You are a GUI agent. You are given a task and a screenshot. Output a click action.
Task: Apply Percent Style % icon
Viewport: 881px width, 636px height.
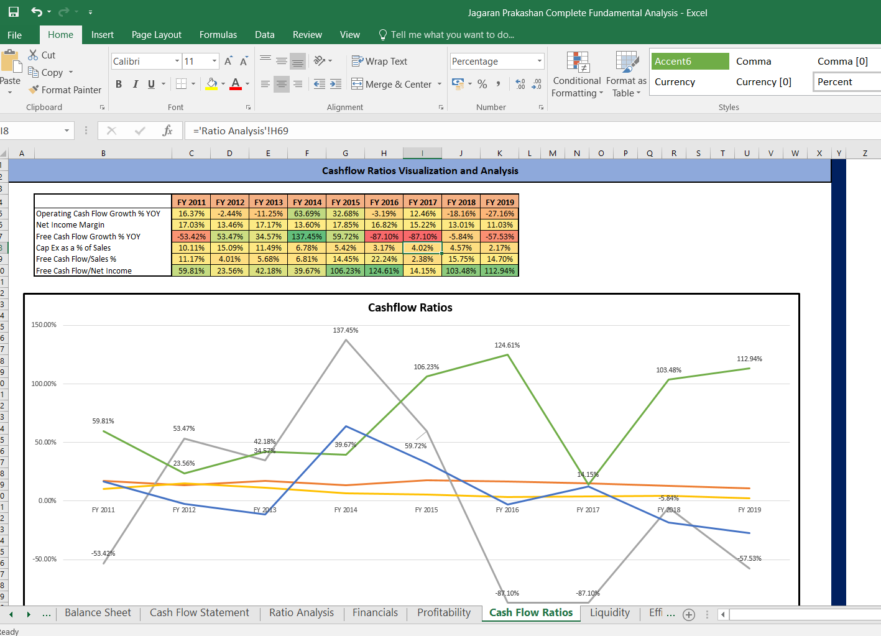[x=482, y=84]
